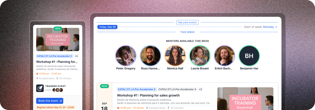Open Workshop #1 : Planning for sales growth title

click(x=148, y=95)
